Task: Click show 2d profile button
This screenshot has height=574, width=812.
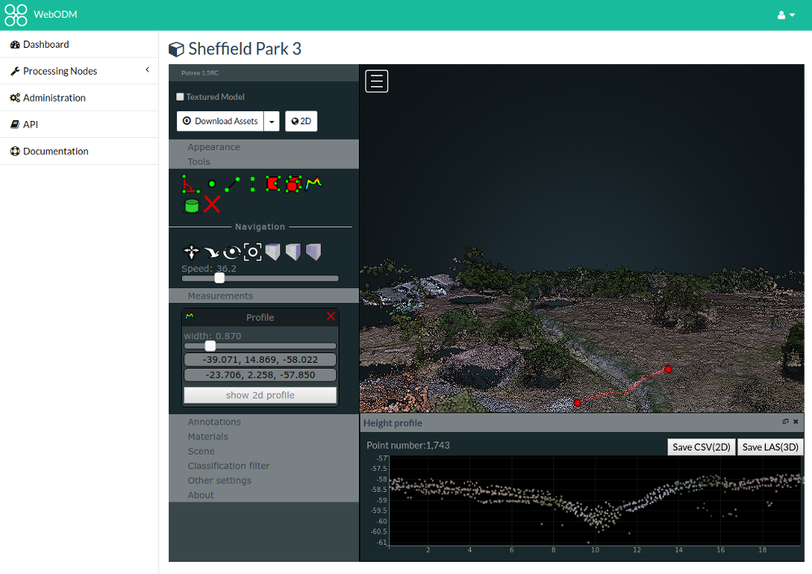Action: [x=260, y=395]
